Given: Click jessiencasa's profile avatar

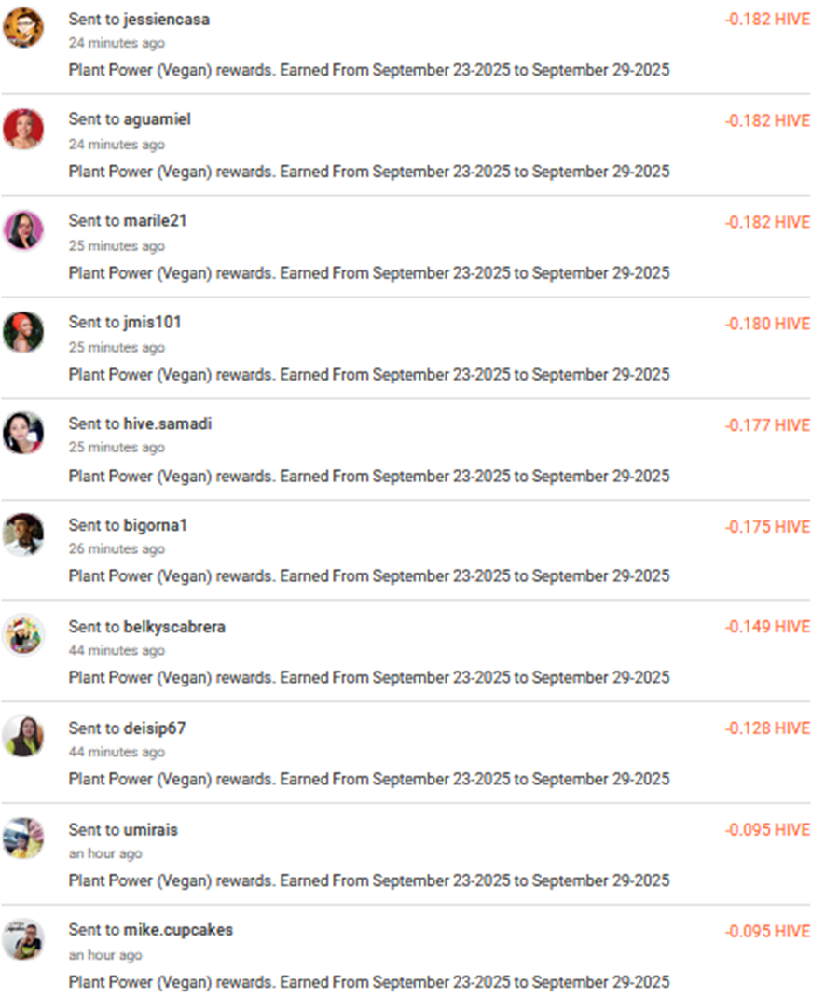Looking at the screenshot, I should [23, 28].
